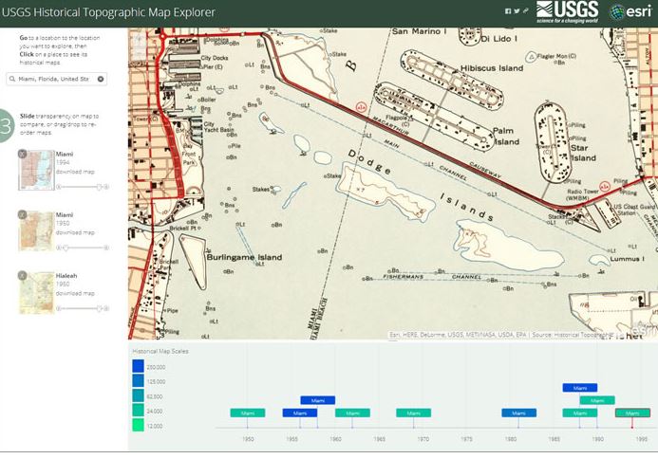Select the red-outlined Miami timeline marker
Screen dimensions: 658x459
click(x=632, y=413)
